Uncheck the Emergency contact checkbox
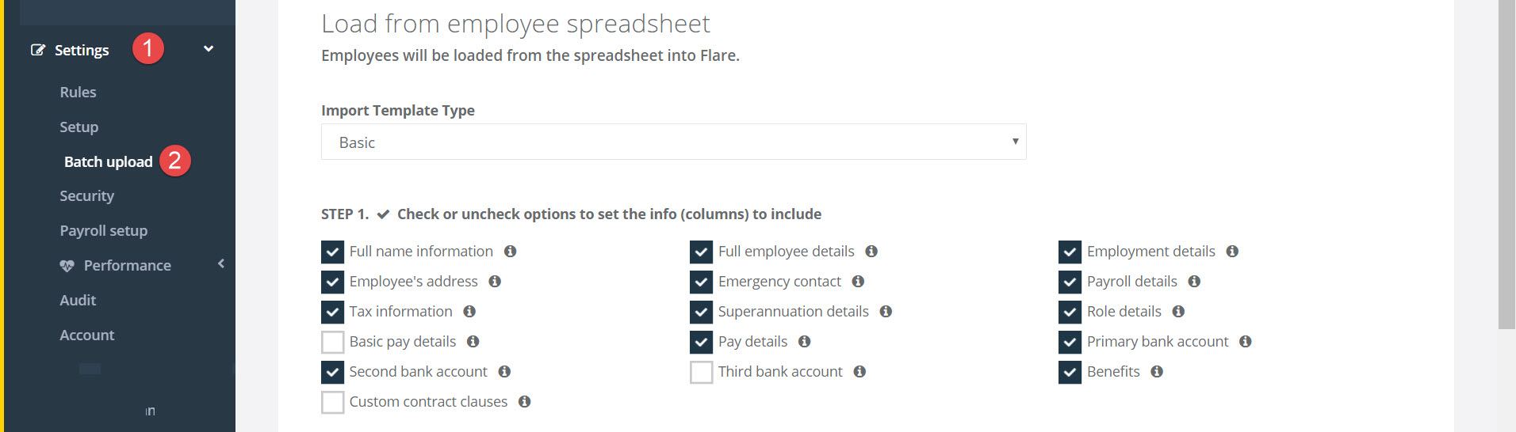The width and height of the screenshot is (1516, 432). [x=701, y=282]
